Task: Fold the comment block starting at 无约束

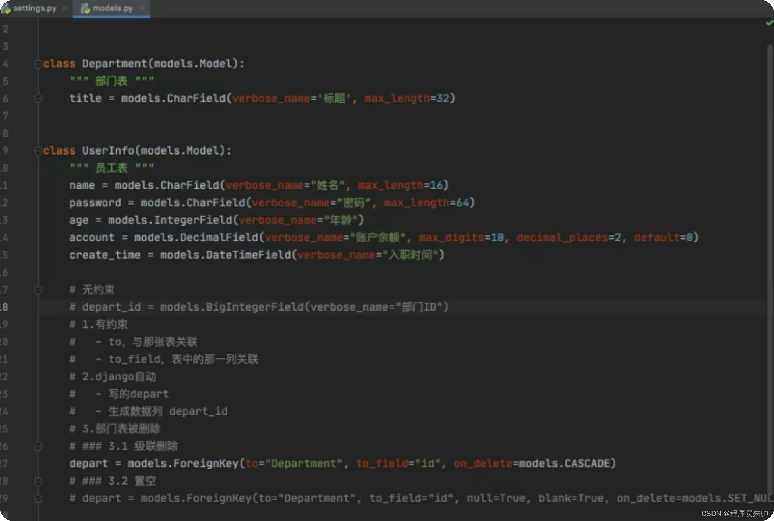Action: click(38, 290)
